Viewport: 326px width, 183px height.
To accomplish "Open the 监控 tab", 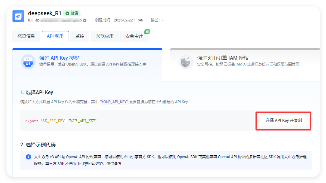I will (80, 36).
